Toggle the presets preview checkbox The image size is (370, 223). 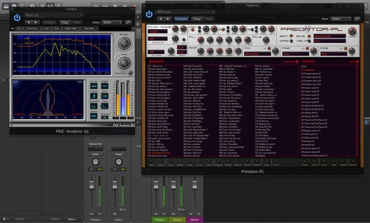click(x=297, y=62)
